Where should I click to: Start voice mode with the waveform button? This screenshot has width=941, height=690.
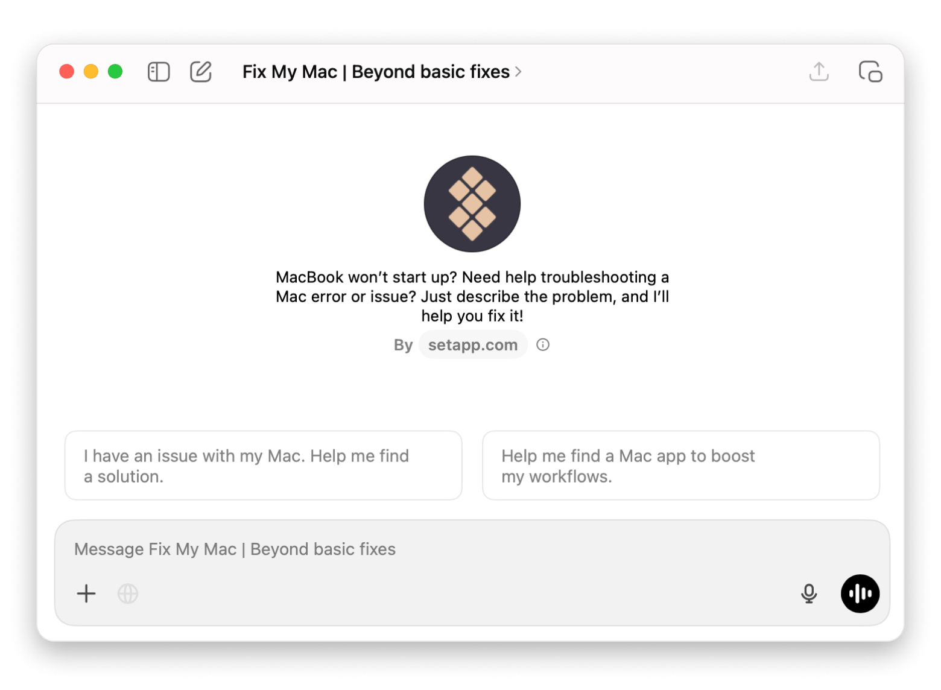[860, 593]
